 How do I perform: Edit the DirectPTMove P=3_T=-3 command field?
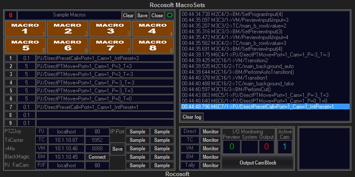(x=105, y=74)
